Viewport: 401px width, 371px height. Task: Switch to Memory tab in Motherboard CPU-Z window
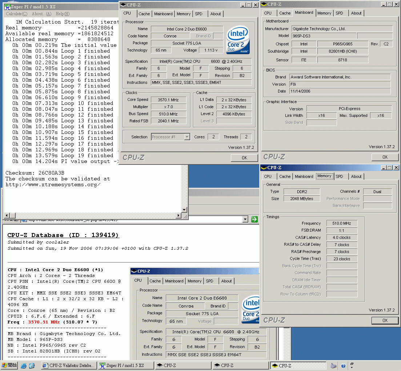324,13
